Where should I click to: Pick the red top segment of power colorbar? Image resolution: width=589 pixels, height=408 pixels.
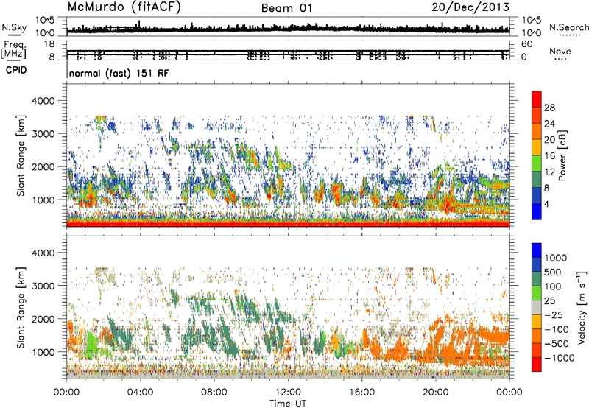click(537, 99)
